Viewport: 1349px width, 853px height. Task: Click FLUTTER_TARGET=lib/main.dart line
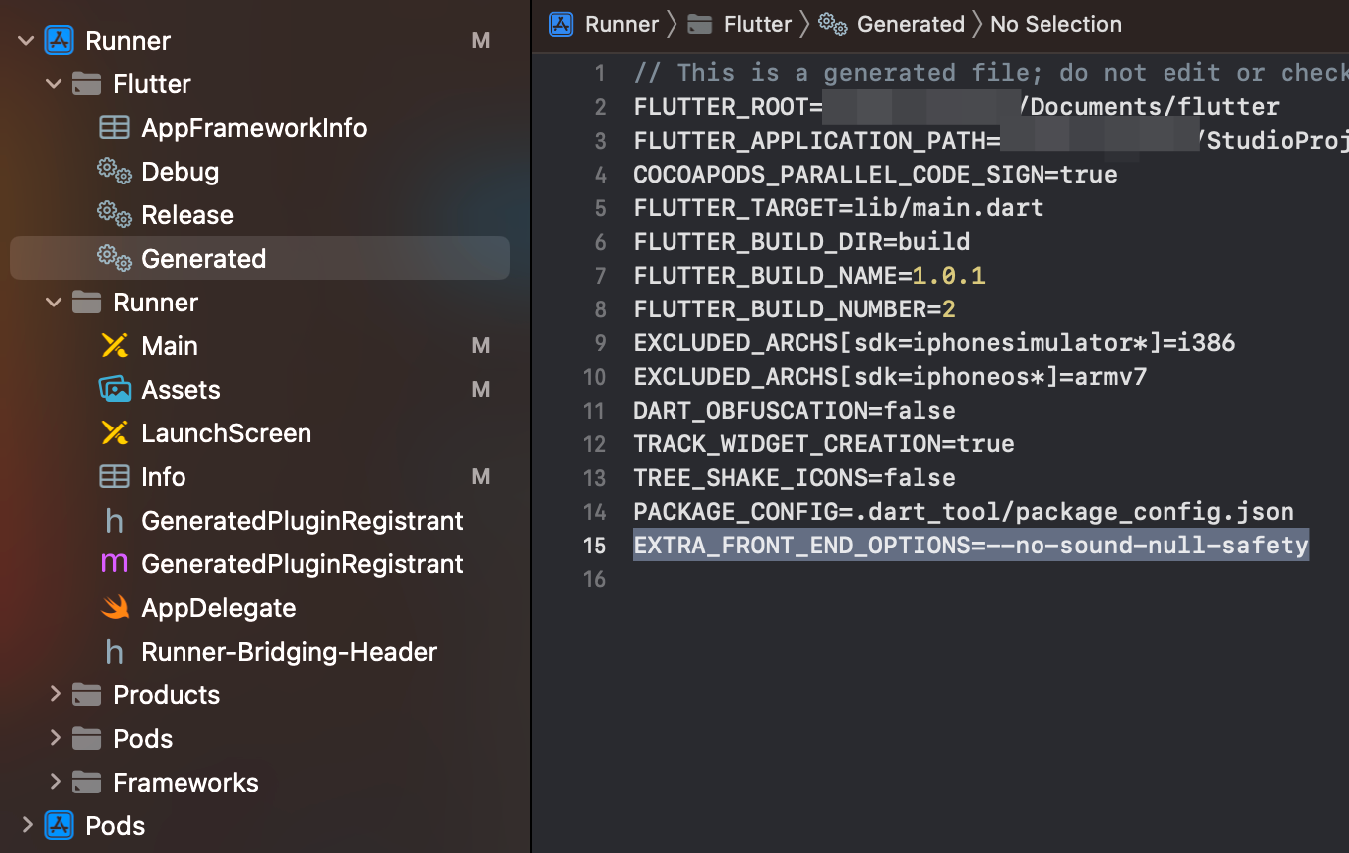(x=838, y=208)
